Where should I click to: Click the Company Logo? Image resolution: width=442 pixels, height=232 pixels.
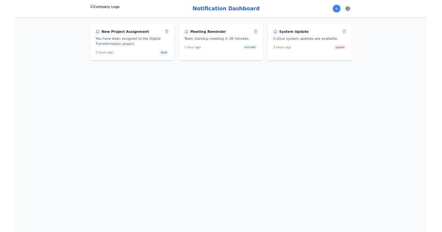(x=105, y=6)
